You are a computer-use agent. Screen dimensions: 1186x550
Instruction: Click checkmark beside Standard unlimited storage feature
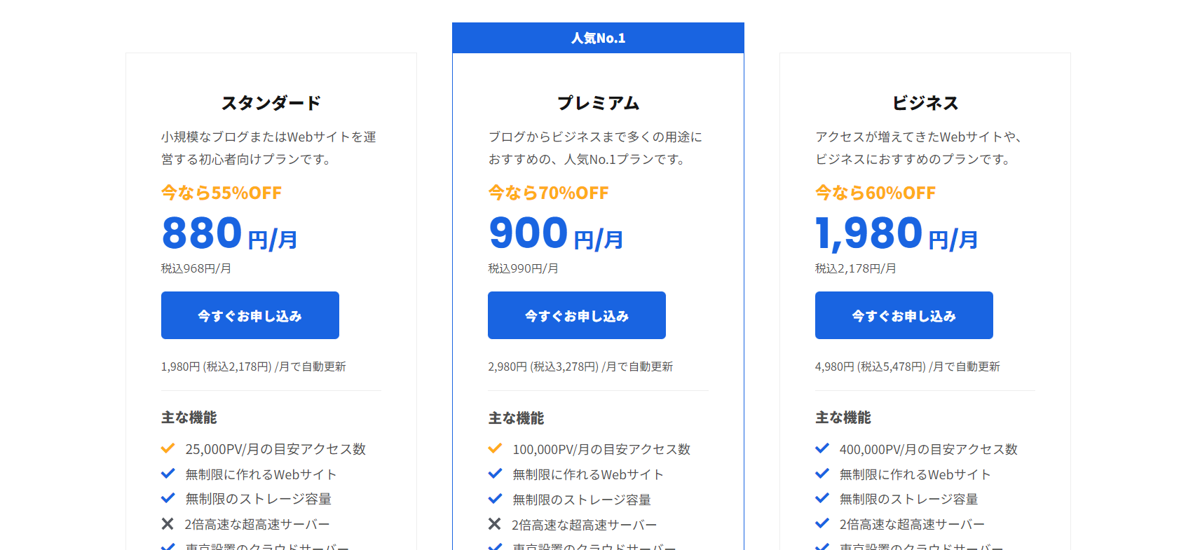click(168, 498)
